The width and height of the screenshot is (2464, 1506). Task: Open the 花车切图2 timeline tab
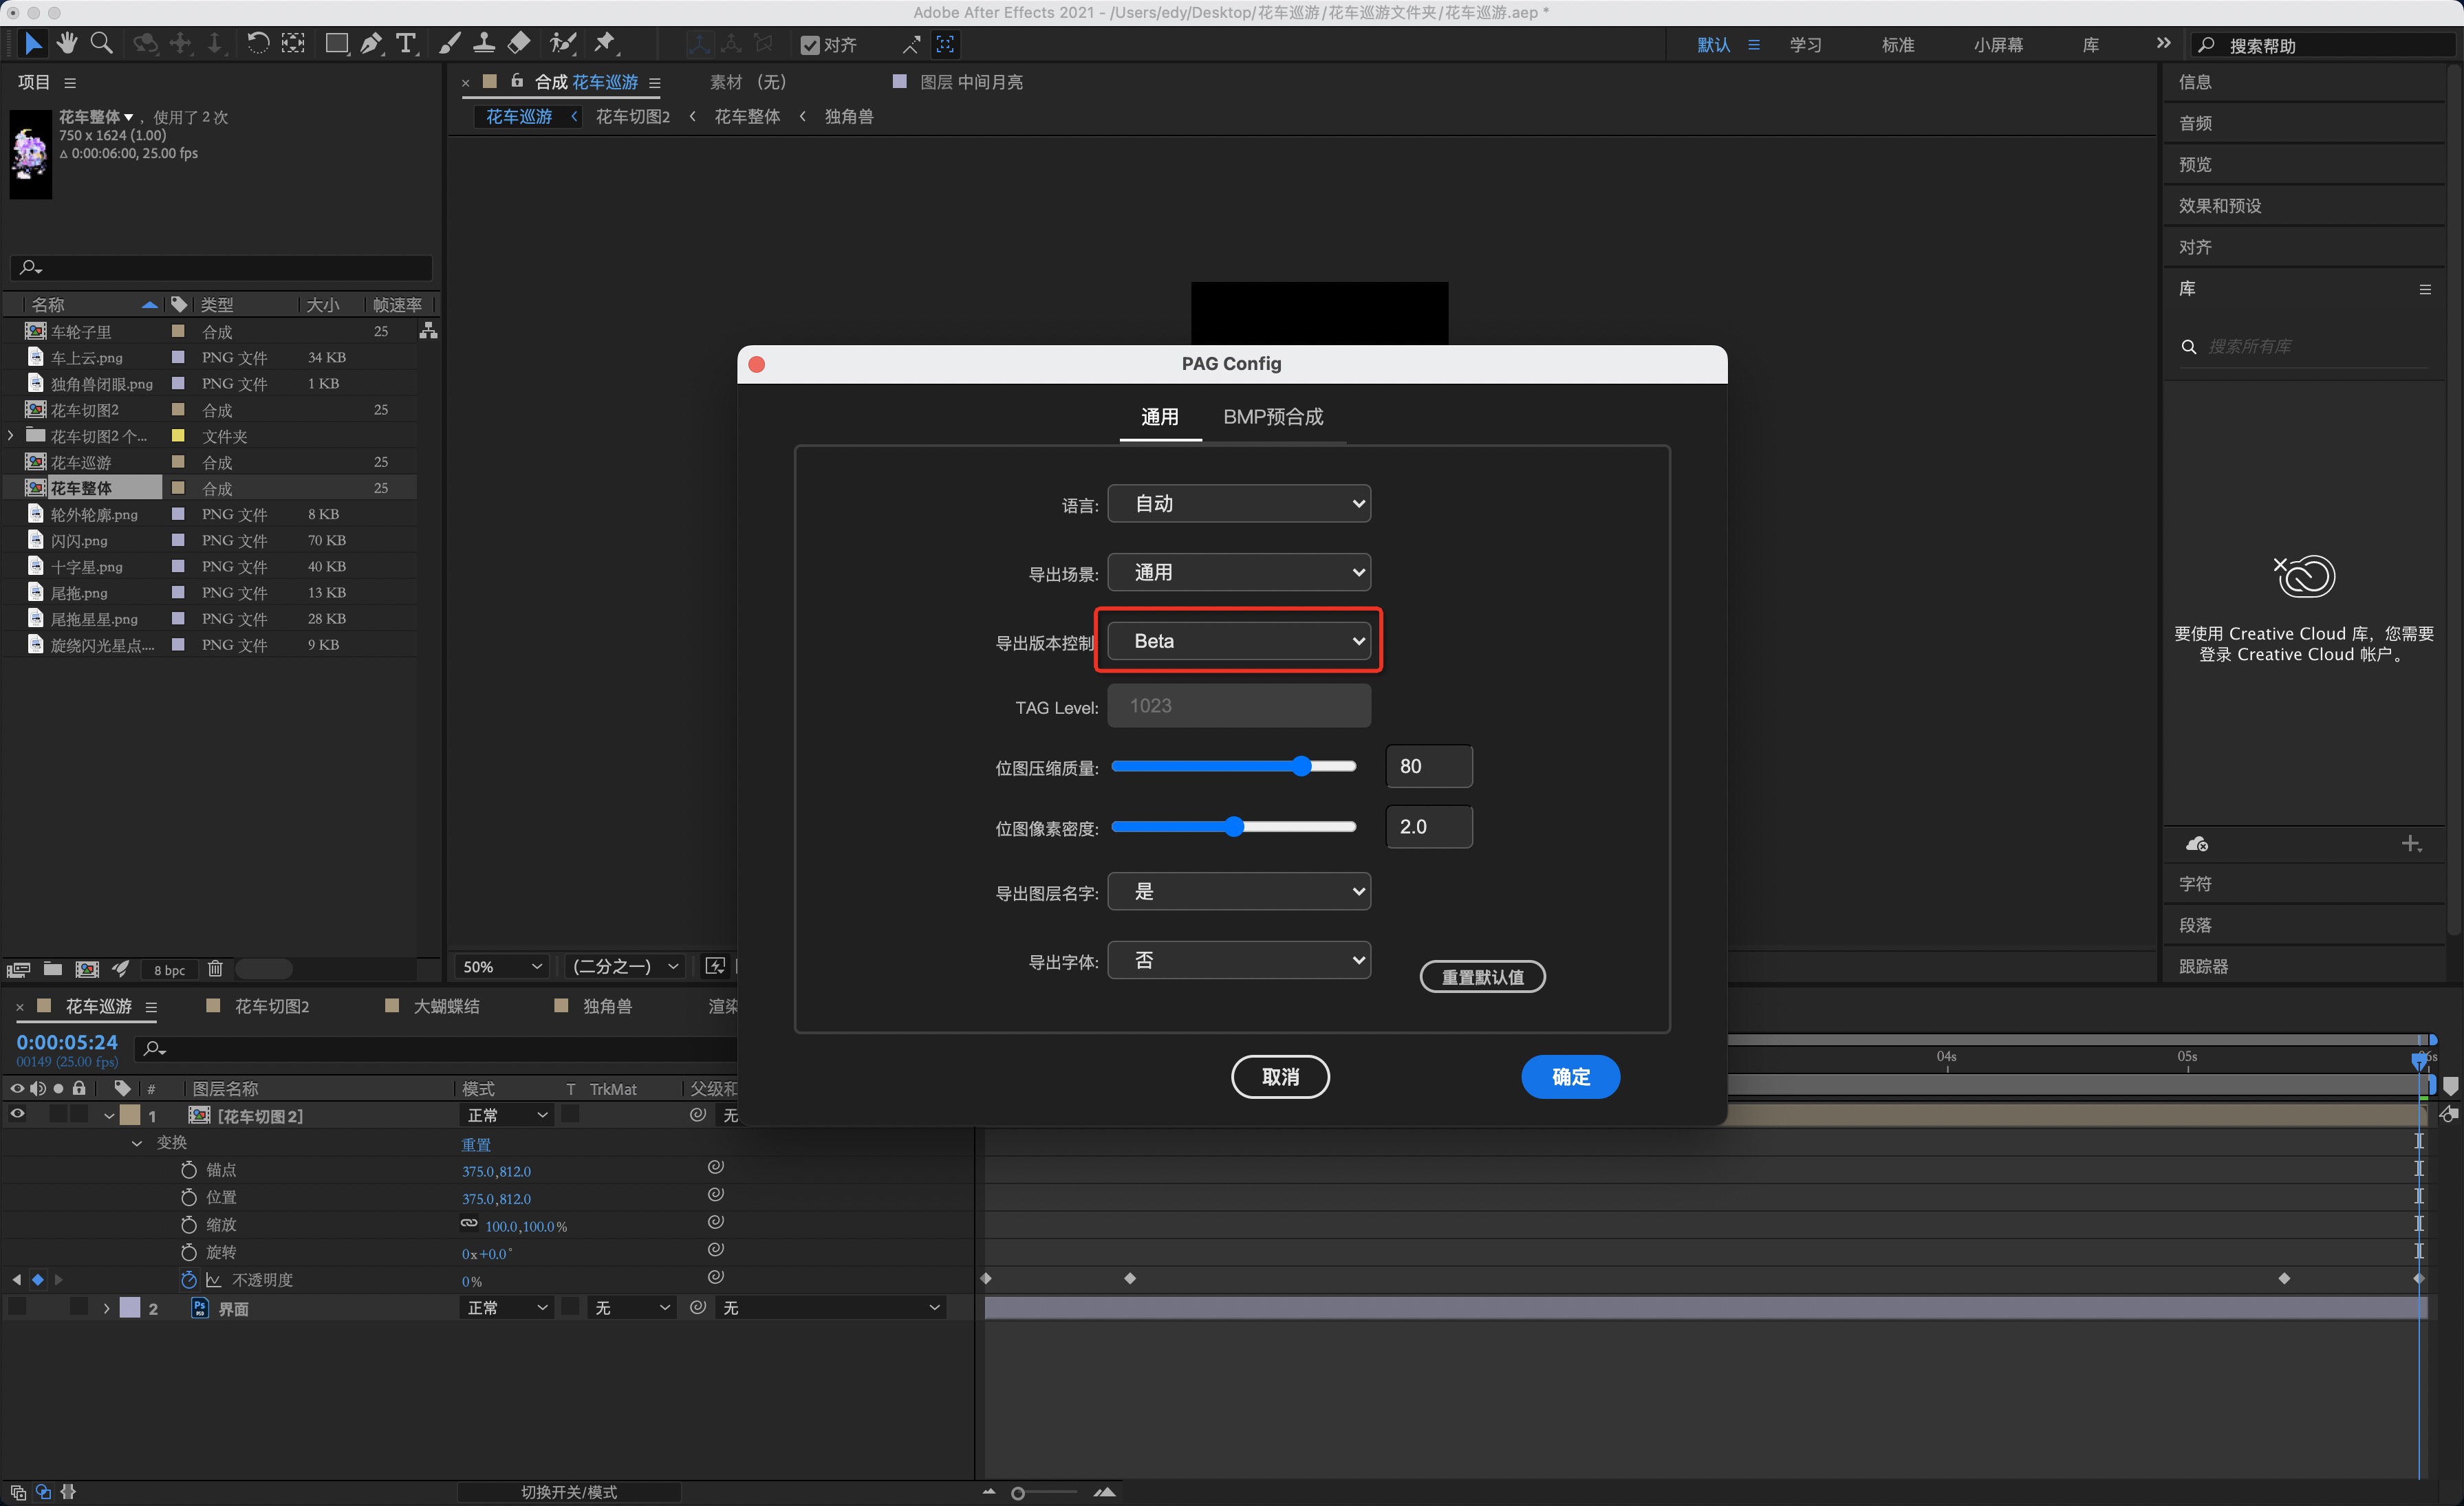[x=271, y=1006]
